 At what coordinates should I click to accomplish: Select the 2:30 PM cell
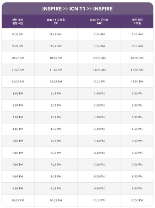coord(99,105)
